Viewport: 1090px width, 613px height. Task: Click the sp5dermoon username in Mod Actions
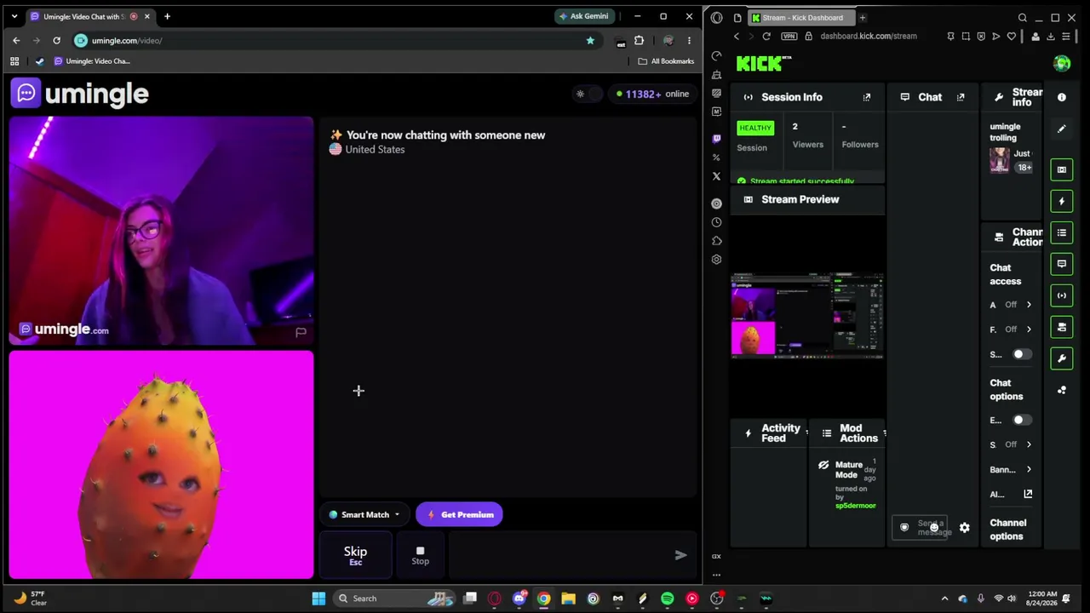click(855, 506)
